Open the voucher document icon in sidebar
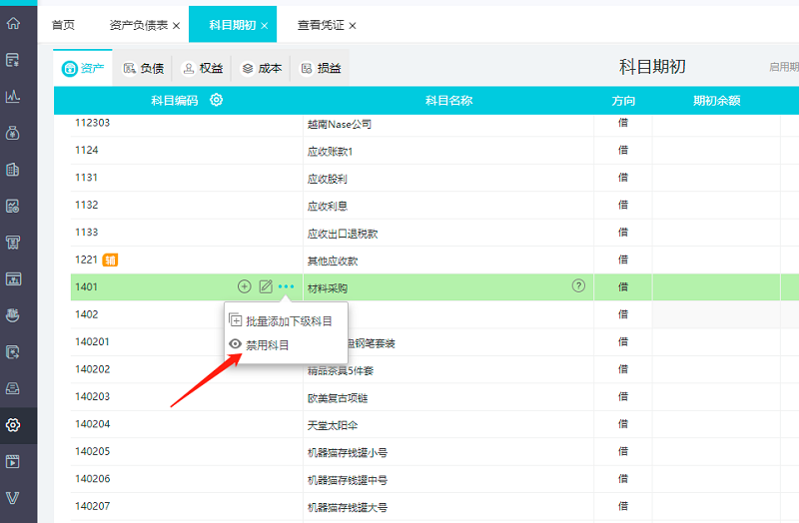 click(x=13, y=60)
